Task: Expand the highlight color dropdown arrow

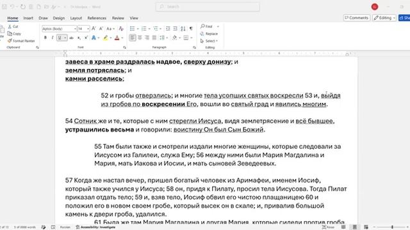Action: tap(111, 38)
